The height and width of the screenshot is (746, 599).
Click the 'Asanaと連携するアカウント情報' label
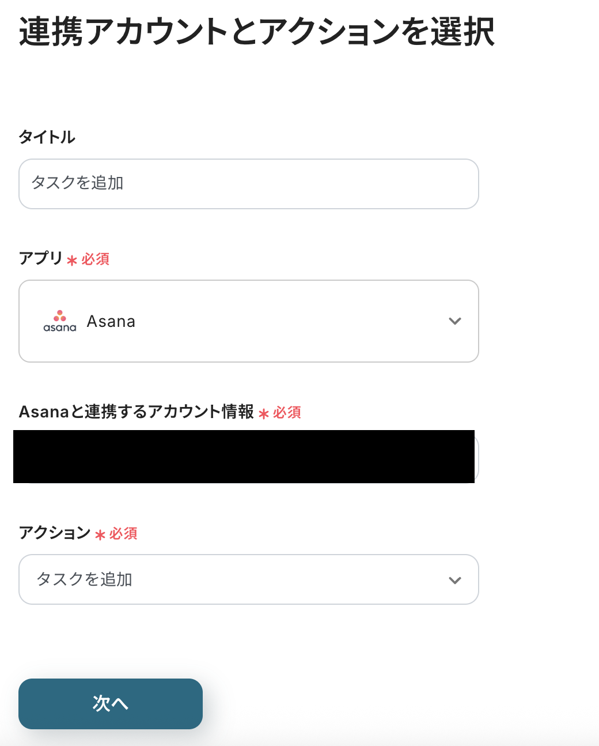[x=137, y=412]
